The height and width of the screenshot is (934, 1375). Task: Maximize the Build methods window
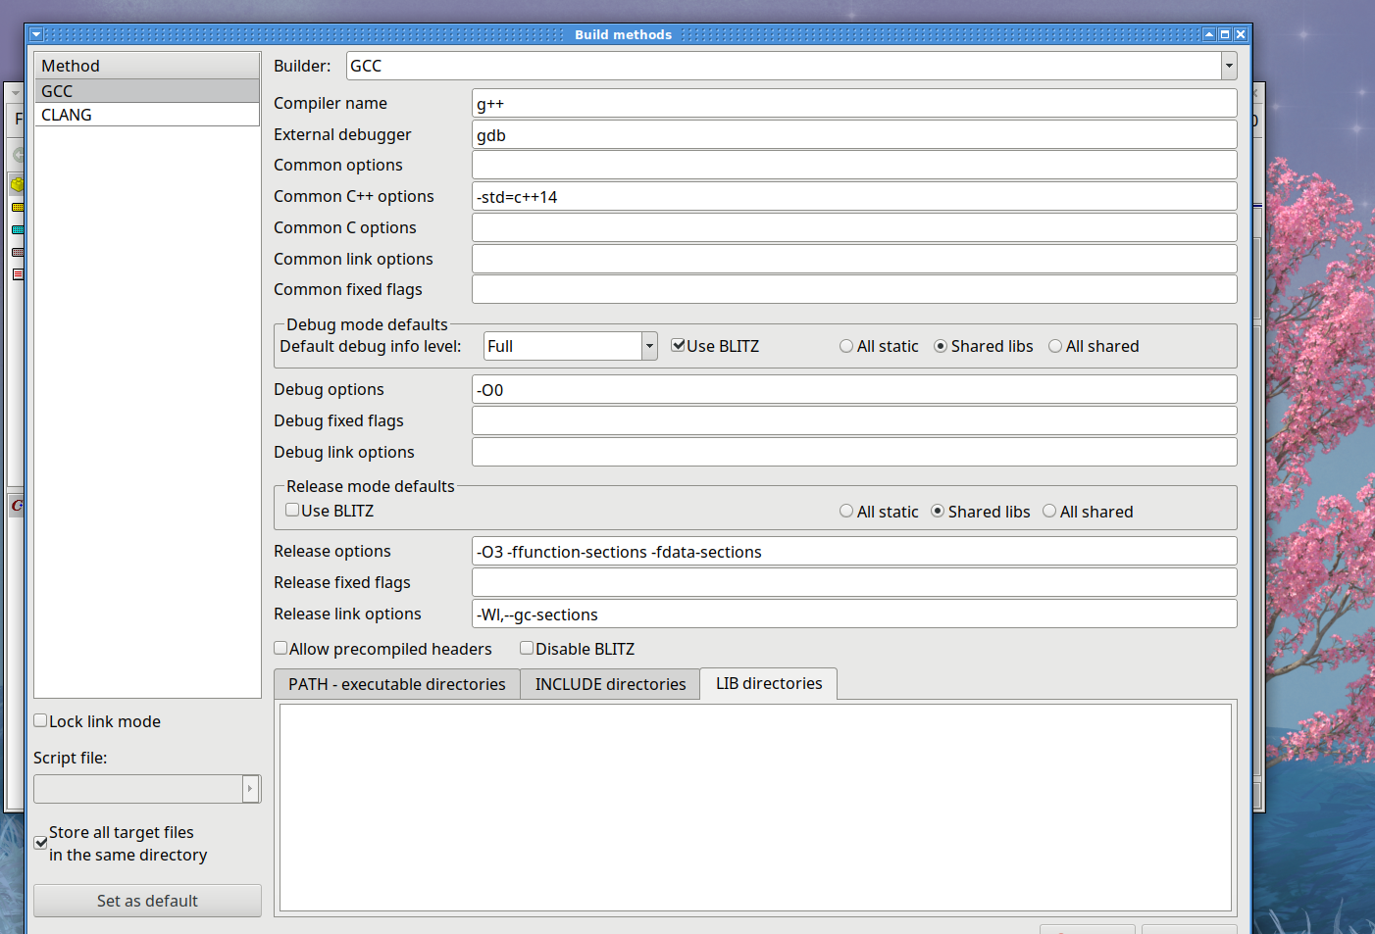[1225, 34]
